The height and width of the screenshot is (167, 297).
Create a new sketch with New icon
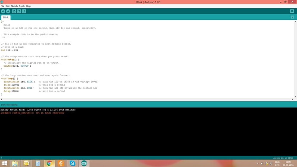[x=14, y=11]
